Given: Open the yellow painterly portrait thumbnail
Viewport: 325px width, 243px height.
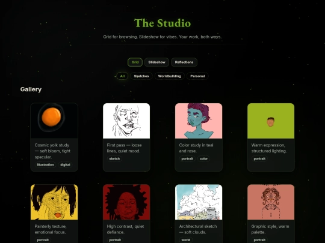Looking at the screenshot, I should coord(54,202).
